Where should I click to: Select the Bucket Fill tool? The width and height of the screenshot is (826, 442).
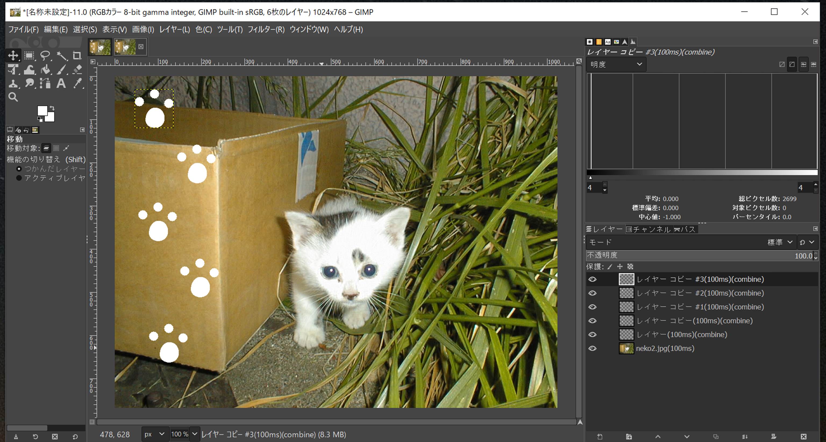coord(45,70)
